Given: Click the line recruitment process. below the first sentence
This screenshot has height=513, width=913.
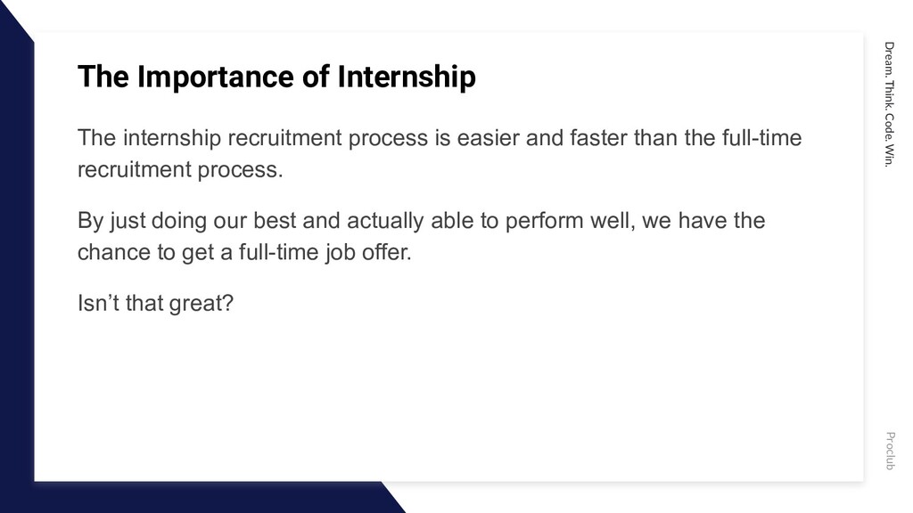Looking at the screenshot, I should tap(180, 170).
